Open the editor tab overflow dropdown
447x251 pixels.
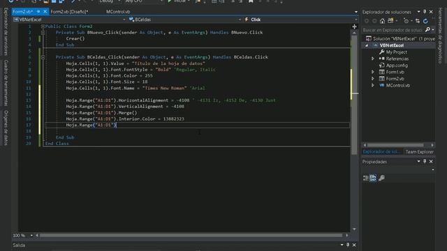pyautogui.click(x=356, y=12)
